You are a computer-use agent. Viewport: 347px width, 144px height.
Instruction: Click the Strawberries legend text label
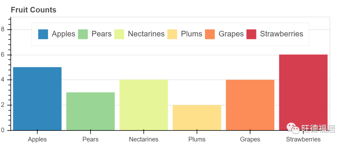281,34
